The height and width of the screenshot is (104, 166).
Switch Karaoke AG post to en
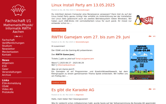pyautogui.click(x=154, y=89)
